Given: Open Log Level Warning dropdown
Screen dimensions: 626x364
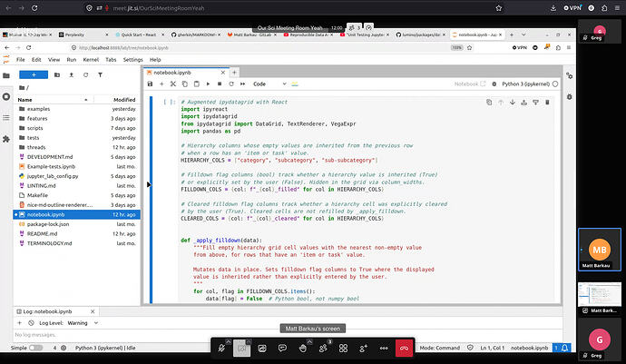Looking at the screenshot, I should [x=83, y=323].
